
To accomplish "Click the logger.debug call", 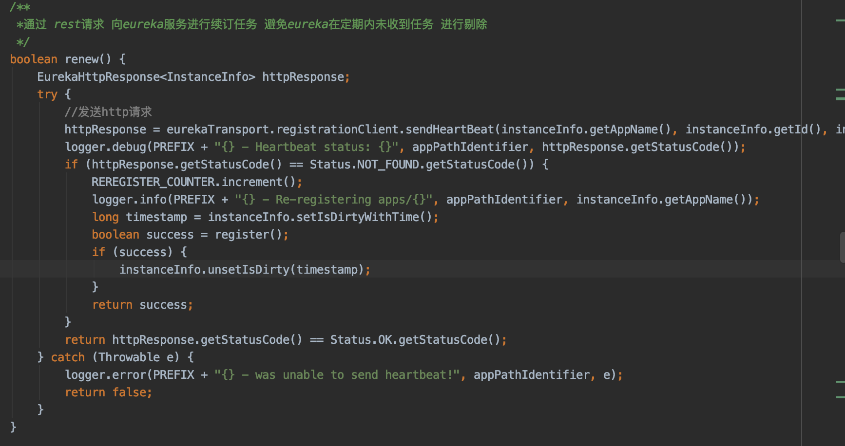I will point(105,147).
